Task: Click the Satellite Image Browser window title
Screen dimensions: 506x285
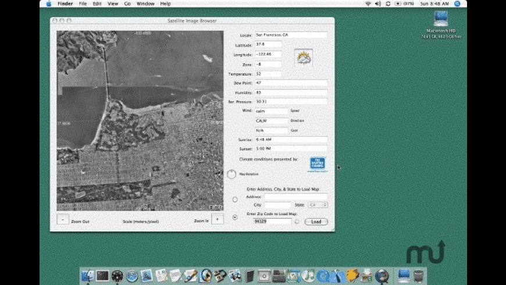Action: [192, 21]
